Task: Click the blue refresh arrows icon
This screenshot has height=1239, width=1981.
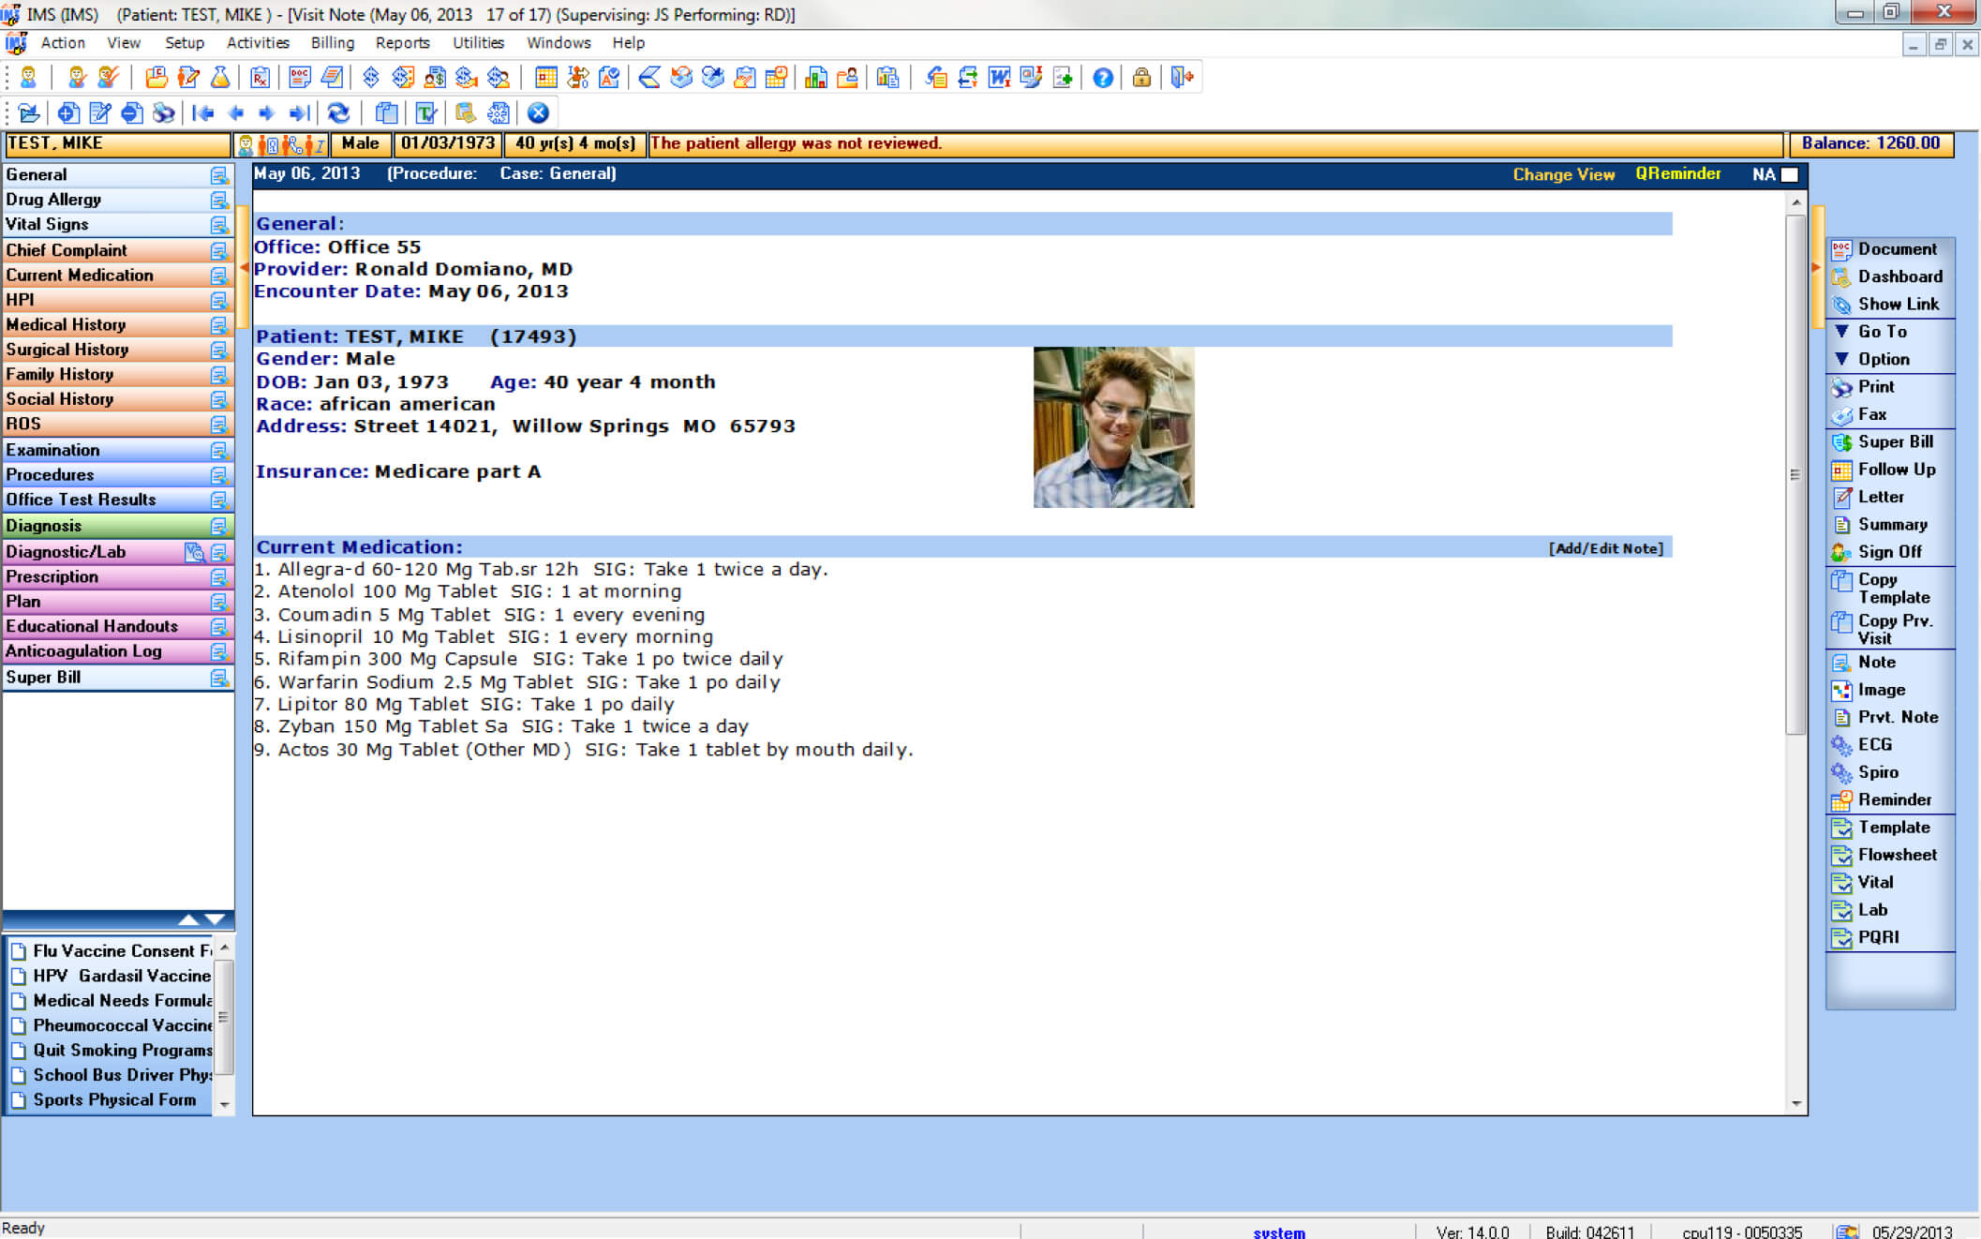Action: 338,113
